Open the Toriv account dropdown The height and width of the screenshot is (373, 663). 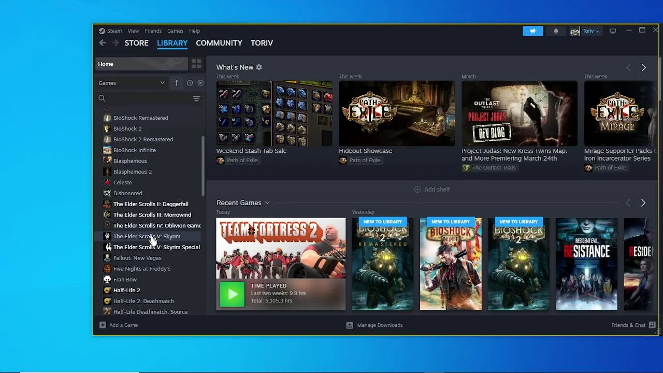590,31
